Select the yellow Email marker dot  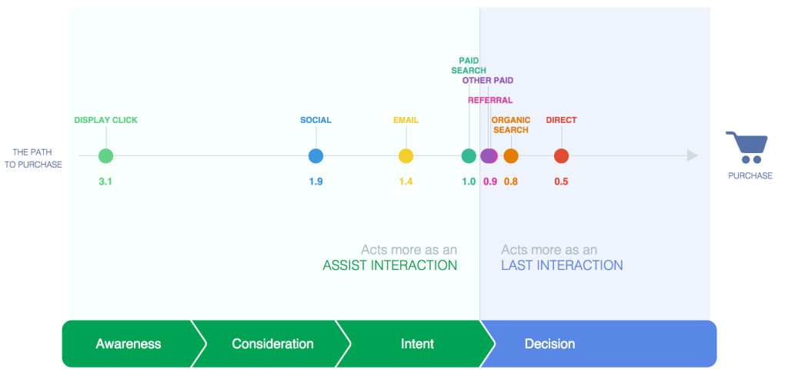tap(406, 156)
